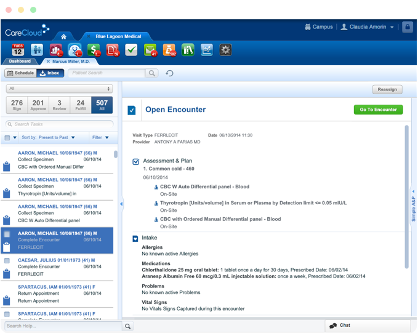Switch to Schedule view toggle
This screenshot has height=333, width=418.
click(20, 73)
